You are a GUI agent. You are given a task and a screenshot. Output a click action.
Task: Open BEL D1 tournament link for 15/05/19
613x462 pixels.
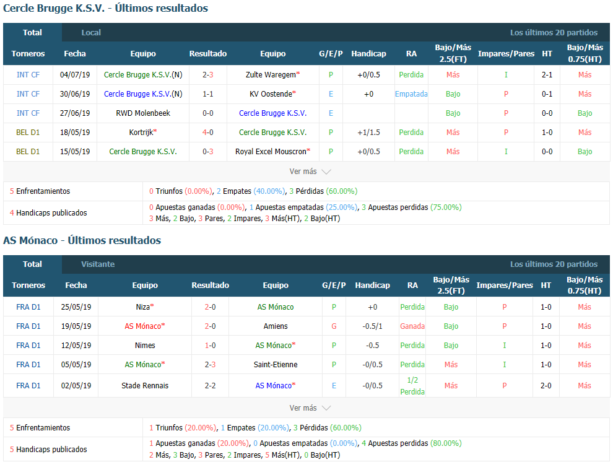[28, 151]
